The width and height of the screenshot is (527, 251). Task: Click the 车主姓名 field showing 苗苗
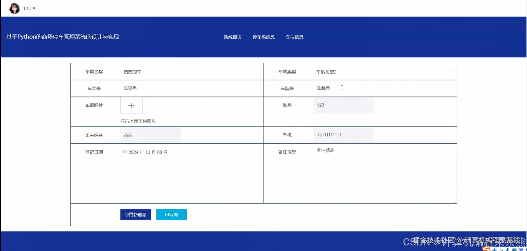coord(151,135)
